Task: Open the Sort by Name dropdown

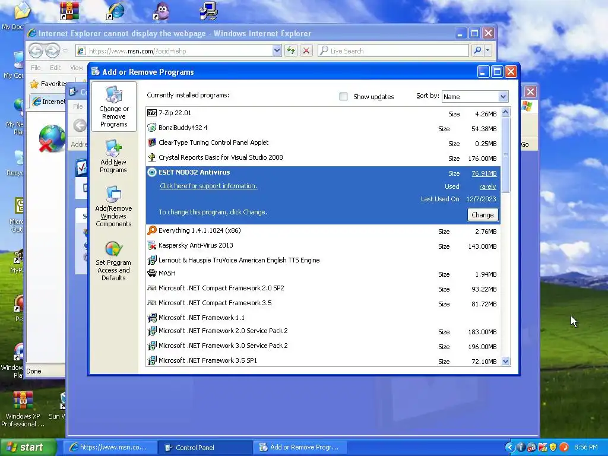Action: point(503,97)
